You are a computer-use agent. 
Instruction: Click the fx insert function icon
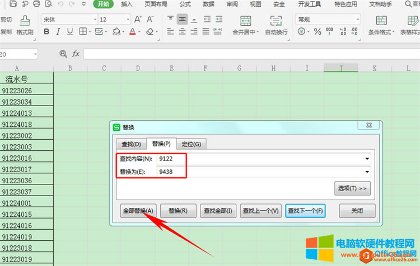coord(76,54)
